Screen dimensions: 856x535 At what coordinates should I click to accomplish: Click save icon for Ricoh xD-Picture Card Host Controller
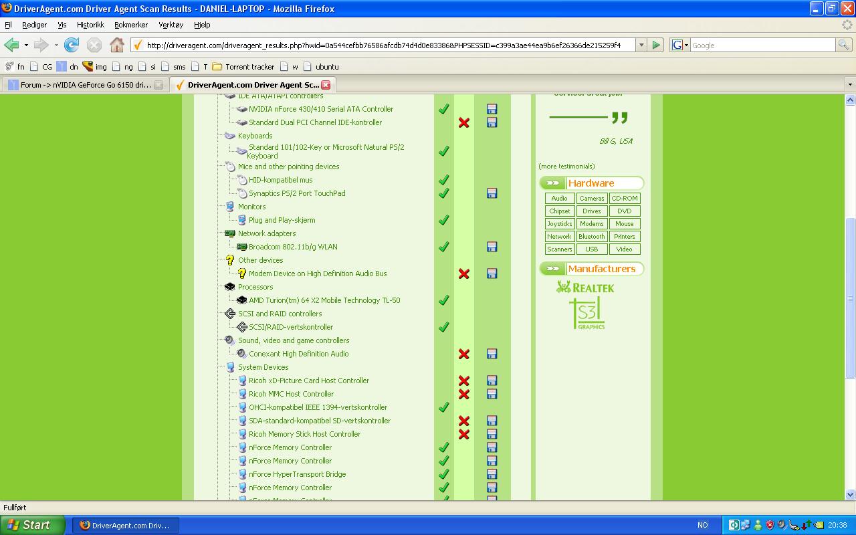(x=492, y=381)
